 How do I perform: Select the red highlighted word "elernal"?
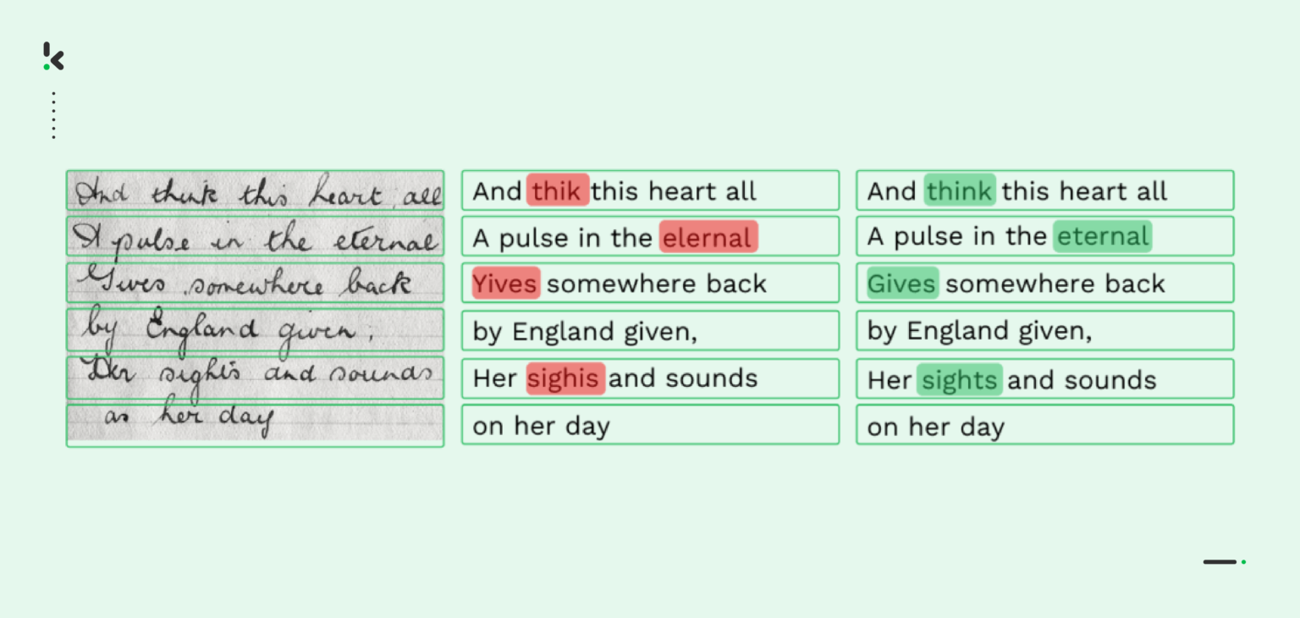pyautogui.click(x=708, y=238)
